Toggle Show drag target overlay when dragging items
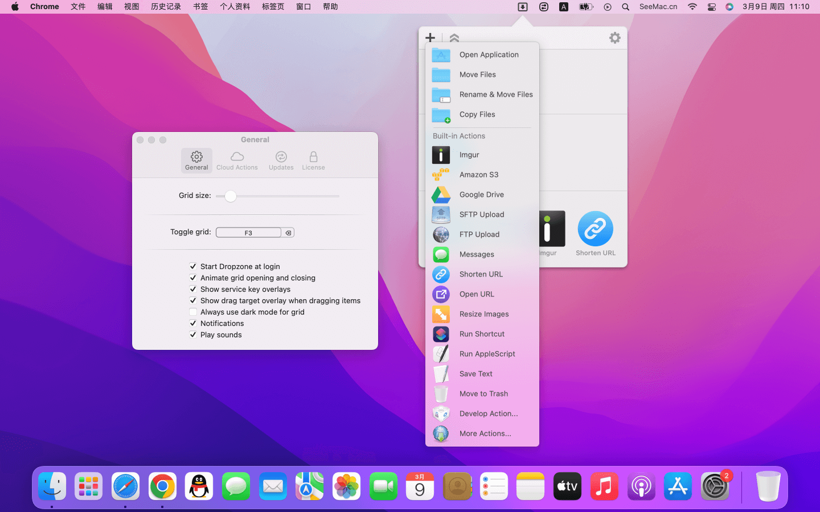The width and height of the screenshot is (820, 512). [193, 300]
